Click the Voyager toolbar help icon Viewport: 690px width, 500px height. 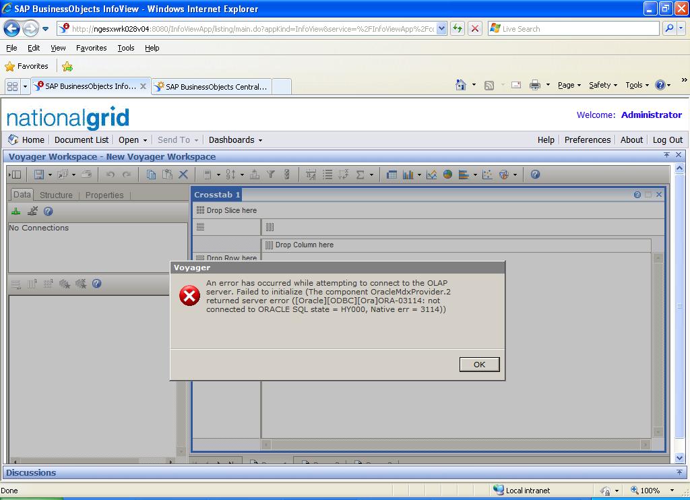535,175
